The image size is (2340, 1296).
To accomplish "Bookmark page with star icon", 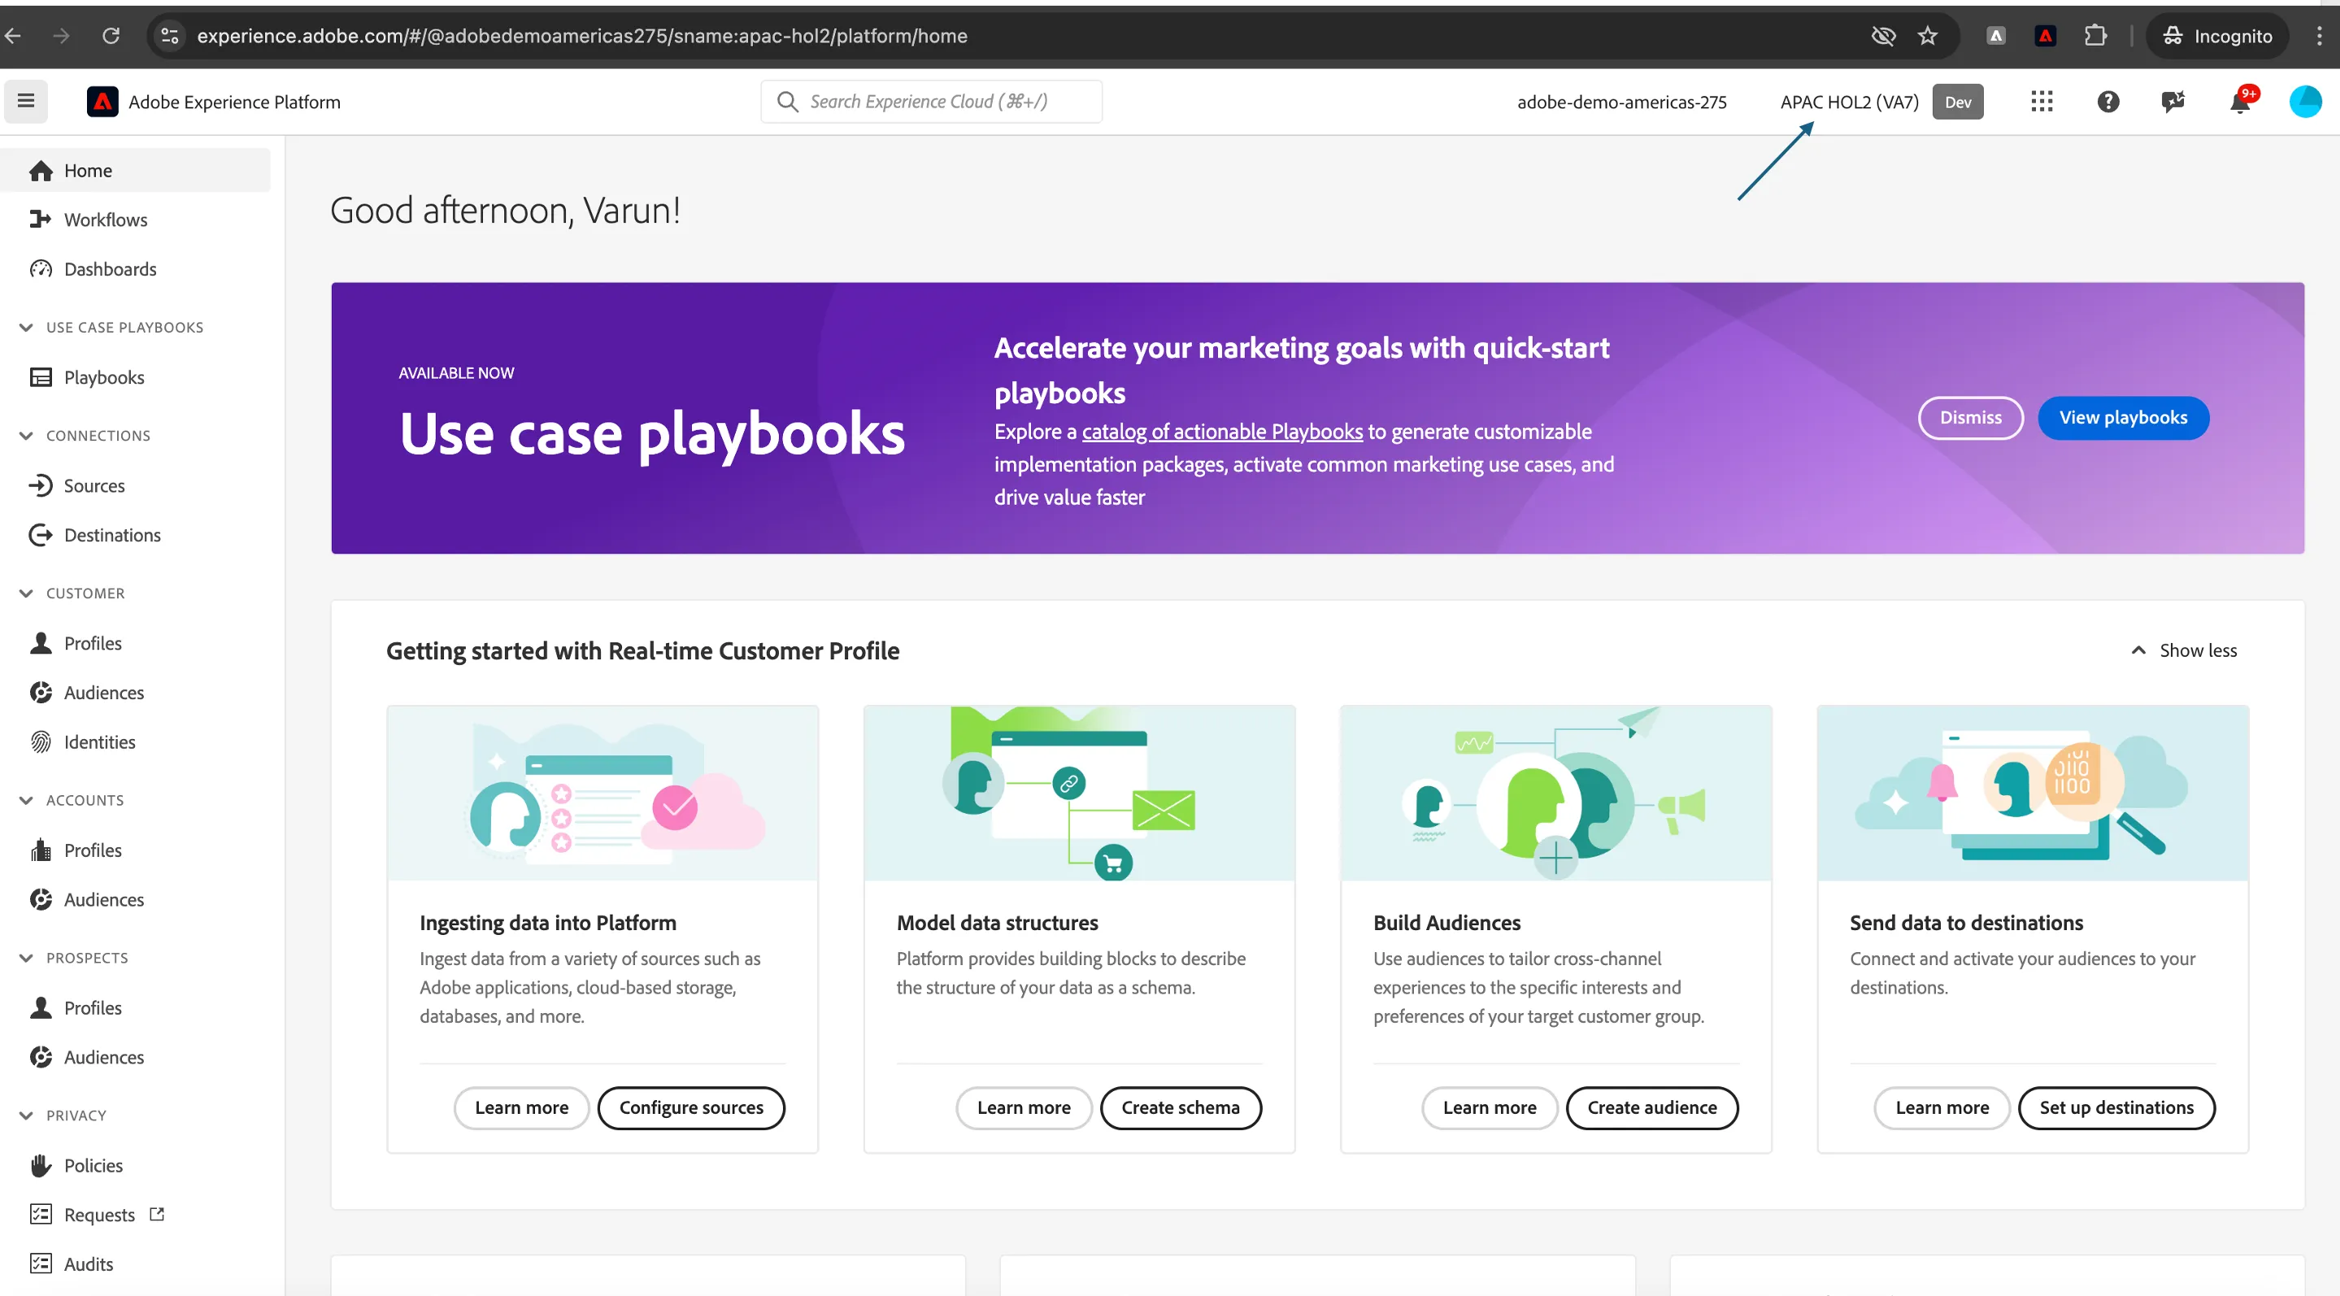I will pyautogui.click(x=1927, y=36).
